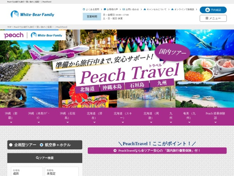The height and width of the screenshot is (176, 234).
Task: Click the question mark icon beside よくある質問
Action: pyautogui.click(x=84, y=9)
